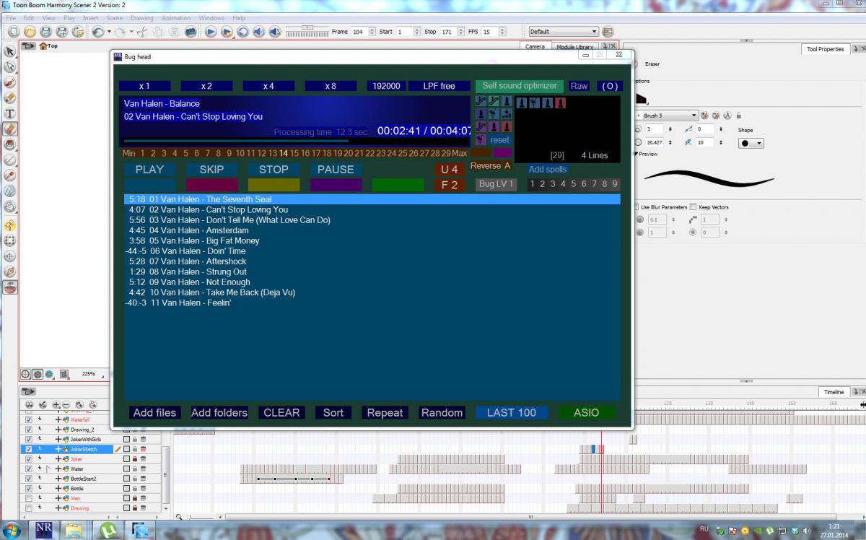Expand the Bottle layer plus sign
Screen dimensions: 866x540
tap(58, 489)
